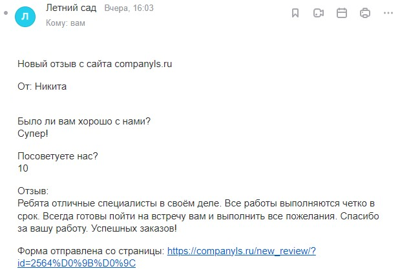400x280 pixels.
Task: Click the round sender avatar with letter Л
Action: coord(25,15)
